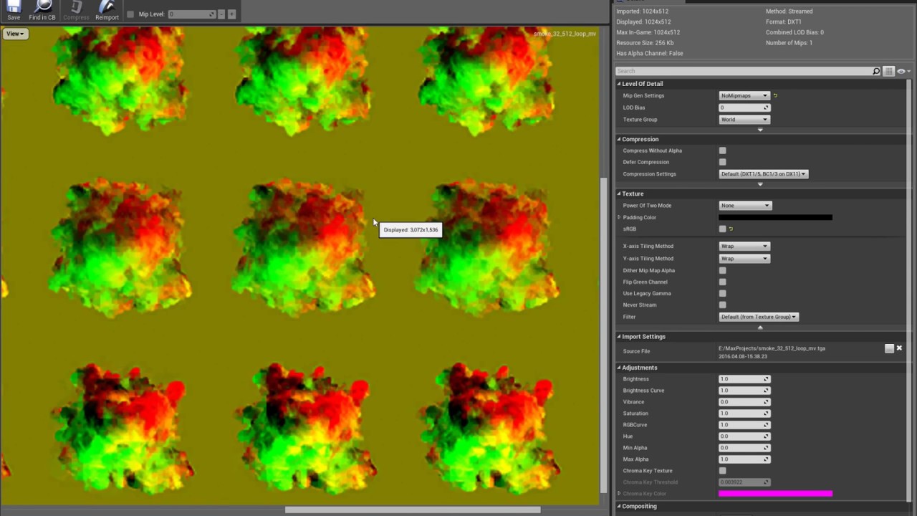Click the reset arrow beside Mip Gen Settings
This screenshot has width=917, height=516.
coord(774,94)
